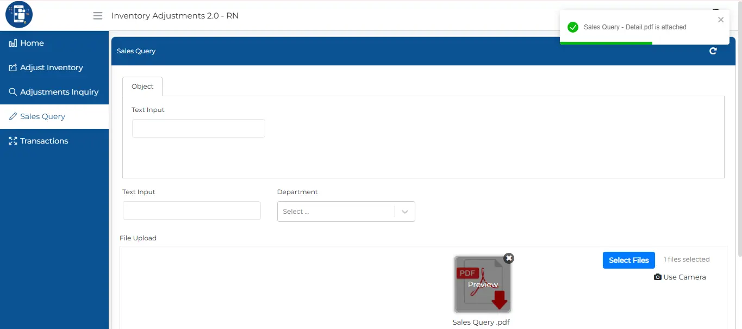This screenshot has height=329, width=742.
Task: Toggle the hamburger sidebar menu
Action: 98,16
